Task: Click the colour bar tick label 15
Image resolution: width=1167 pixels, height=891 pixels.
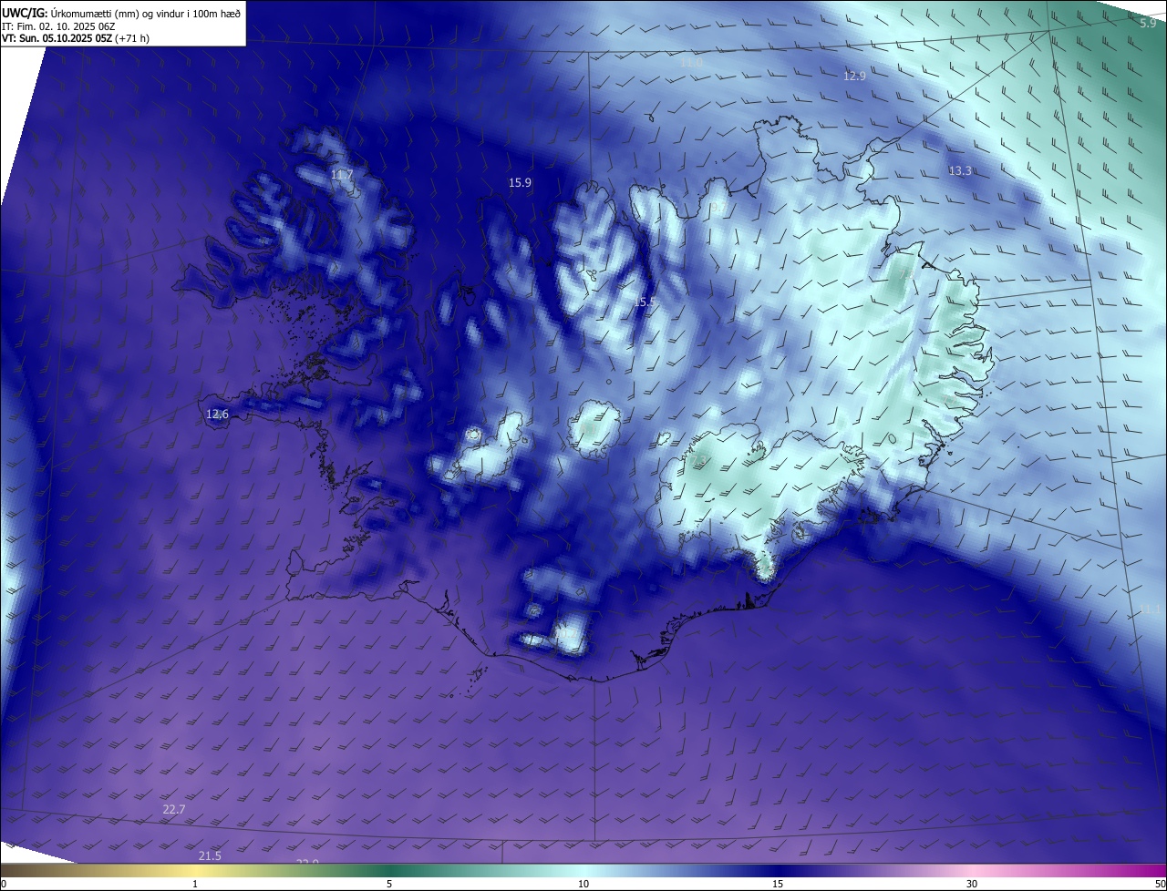Action: pyautogui.click(x=778, y=884)
